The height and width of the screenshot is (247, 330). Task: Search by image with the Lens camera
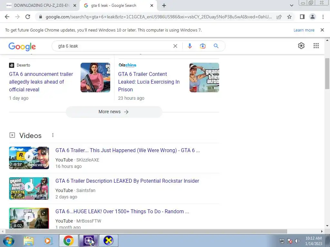click(202, 46)
